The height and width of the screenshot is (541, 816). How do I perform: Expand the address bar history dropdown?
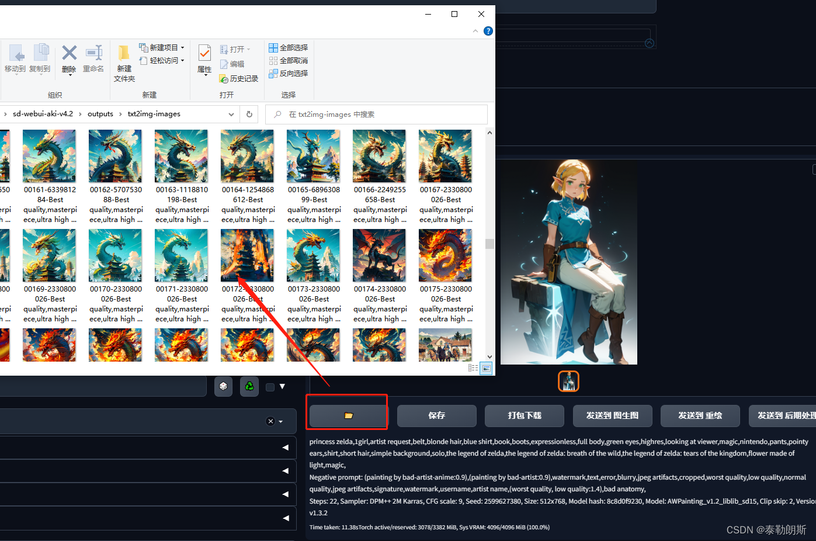[231, 115]
